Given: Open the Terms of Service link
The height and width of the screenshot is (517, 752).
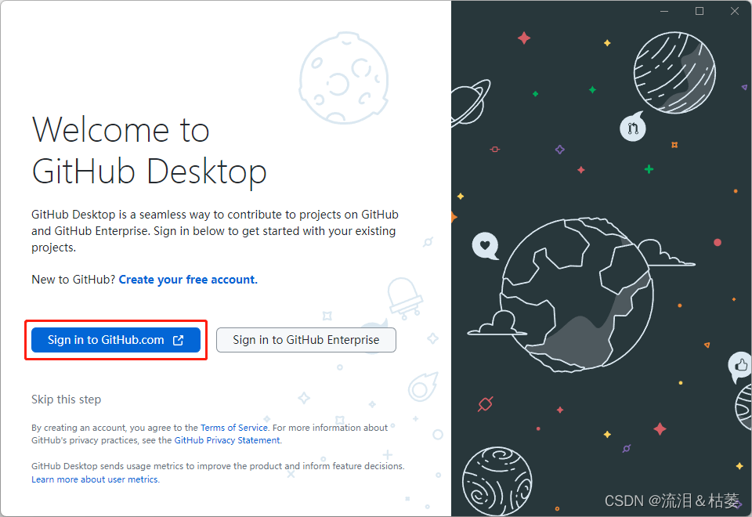Looking at the screenshot, I should (x=234, y=428).
